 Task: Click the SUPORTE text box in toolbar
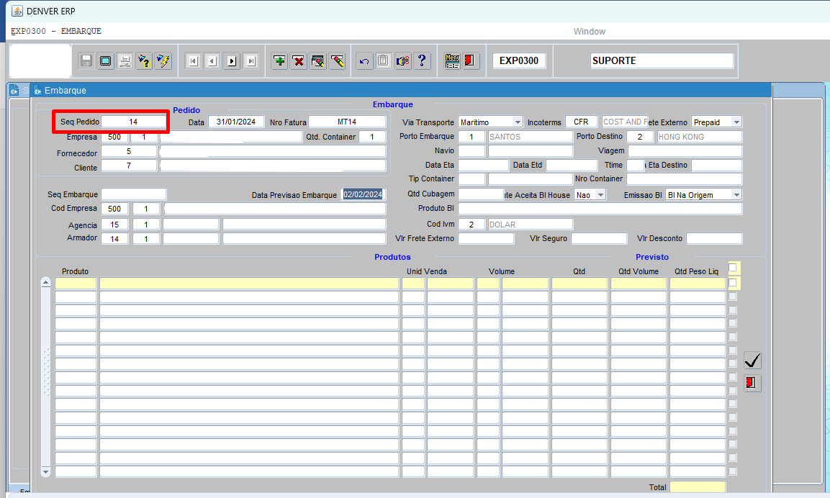pyautogui.click(x=662, y=61)
